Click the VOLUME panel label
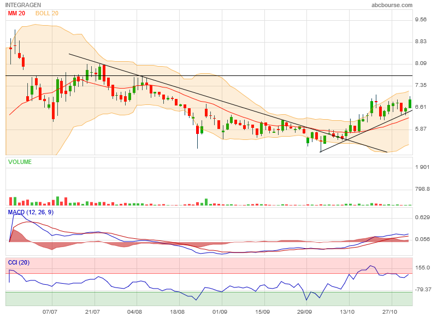This screenshot has width=437, height=317. [20, 162]
